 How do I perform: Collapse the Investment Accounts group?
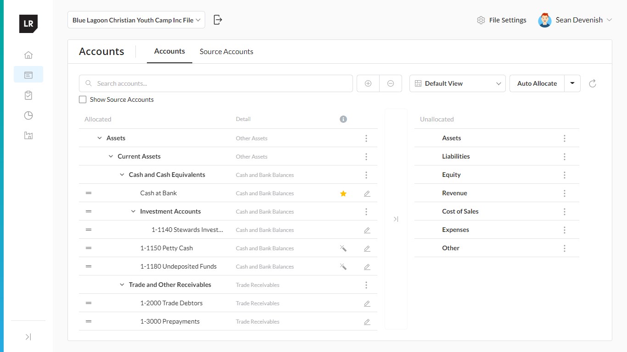(133, 211)
